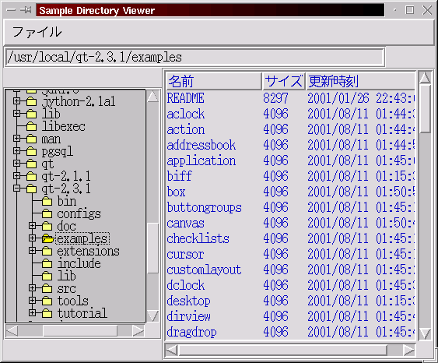Click the bin folder icon

(x=47, y=201)
